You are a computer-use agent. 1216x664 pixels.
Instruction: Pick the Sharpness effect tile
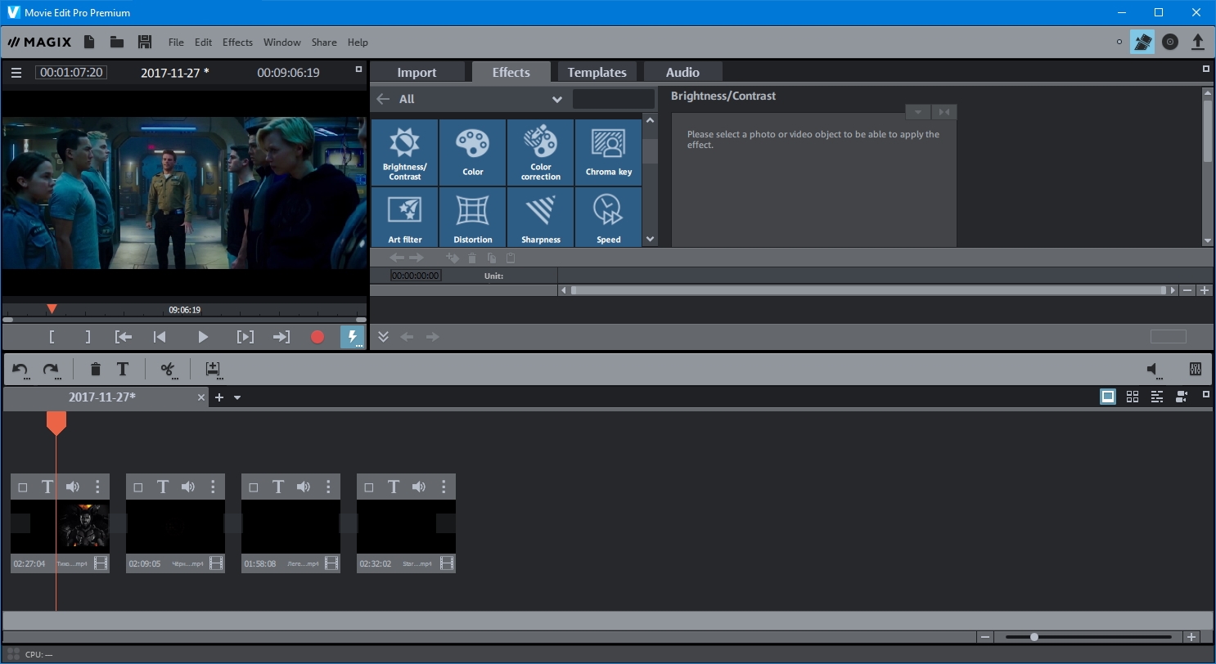pos(540,217)
